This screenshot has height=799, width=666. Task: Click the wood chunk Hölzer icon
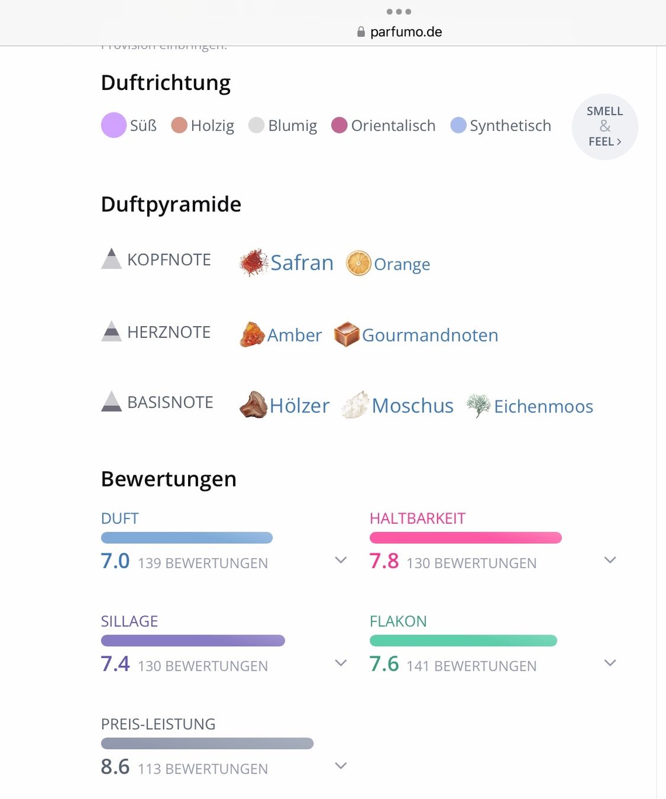coord(253,405)
